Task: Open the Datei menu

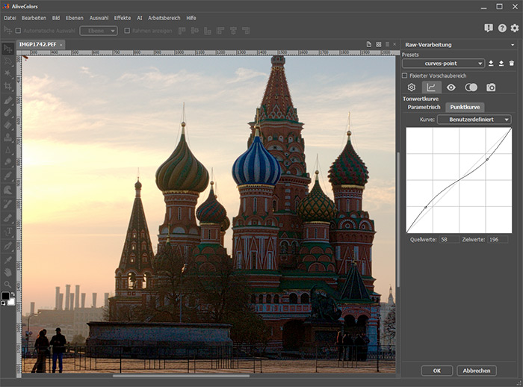Action: point(10,18)
